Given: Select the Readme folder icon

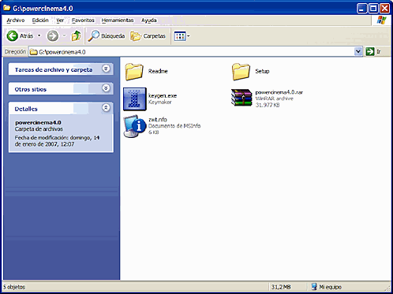Looking at the screenshot, I should [x=134, y=72].
